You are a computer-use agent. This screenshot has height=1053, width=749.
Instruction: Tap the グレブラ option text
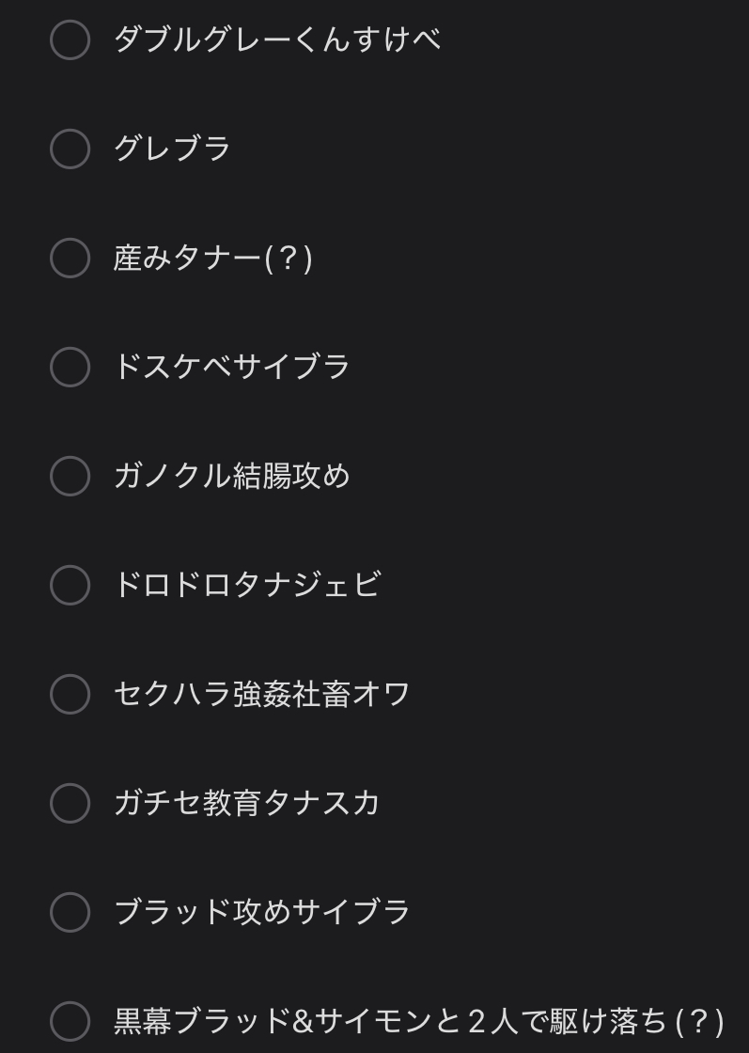click(172, 149)
